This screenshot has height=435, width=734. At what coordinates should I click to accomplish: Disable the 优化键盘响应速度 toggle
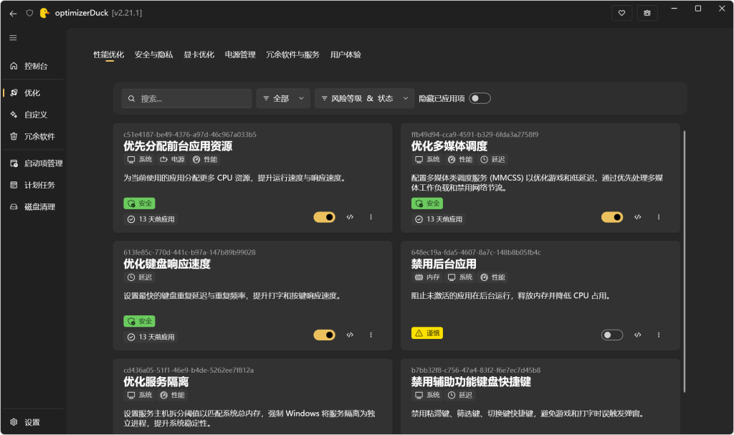(x=325, y=335)
